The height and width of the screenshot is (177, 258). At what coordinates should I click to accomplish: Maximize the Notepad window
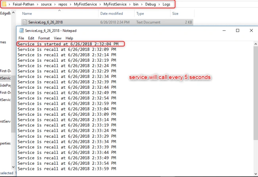pyautogui.click(x=237, y=31)
